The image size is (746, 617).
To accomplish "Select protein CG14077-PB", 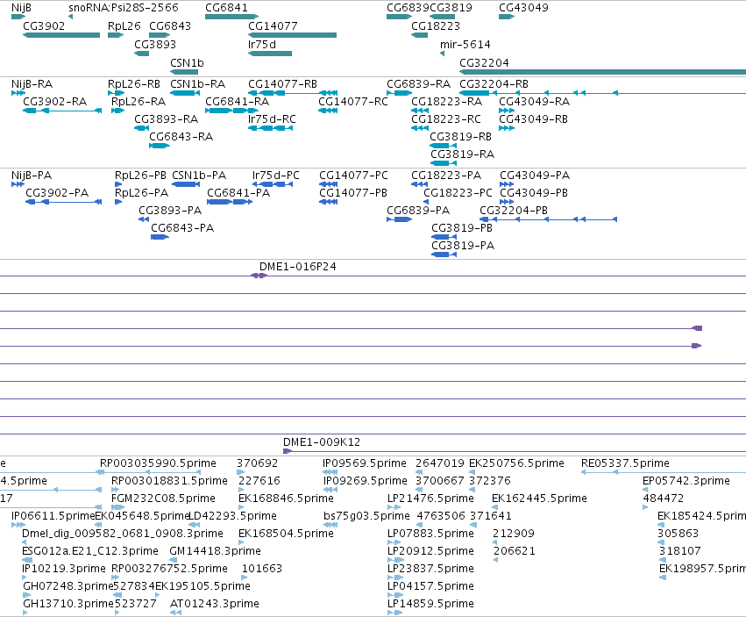I will coord(328,202).
